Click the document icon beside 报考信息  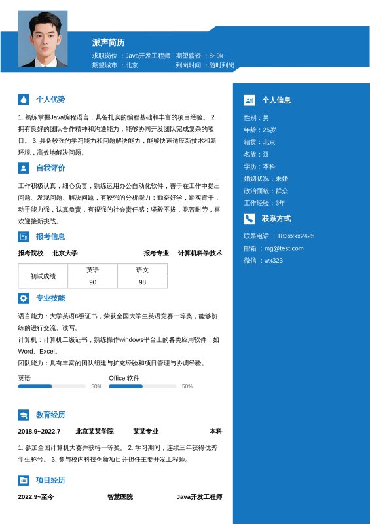(24, 236)
